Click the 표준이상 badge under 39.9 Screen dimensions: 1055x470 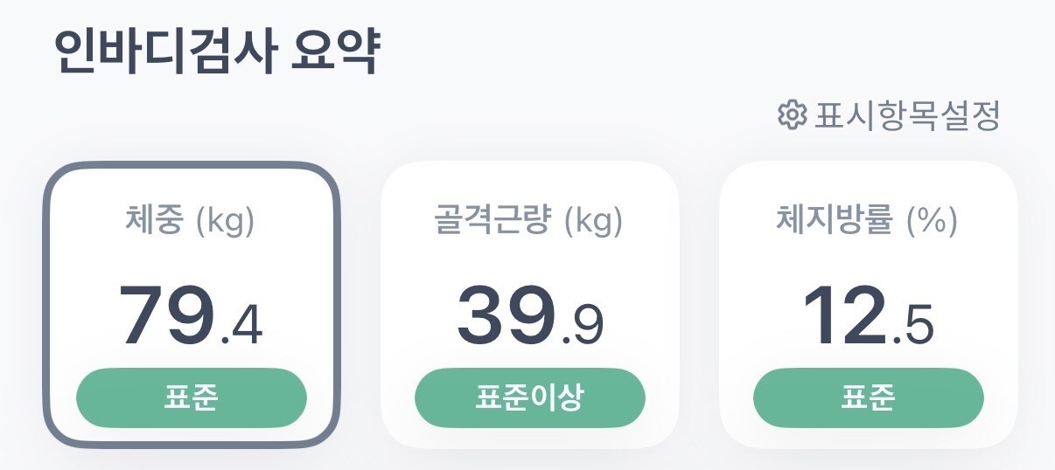click(x=530, y=397)
